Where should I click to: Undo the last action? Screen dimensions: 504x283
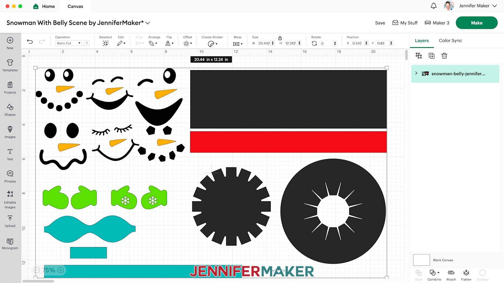(x=30, y=41)
